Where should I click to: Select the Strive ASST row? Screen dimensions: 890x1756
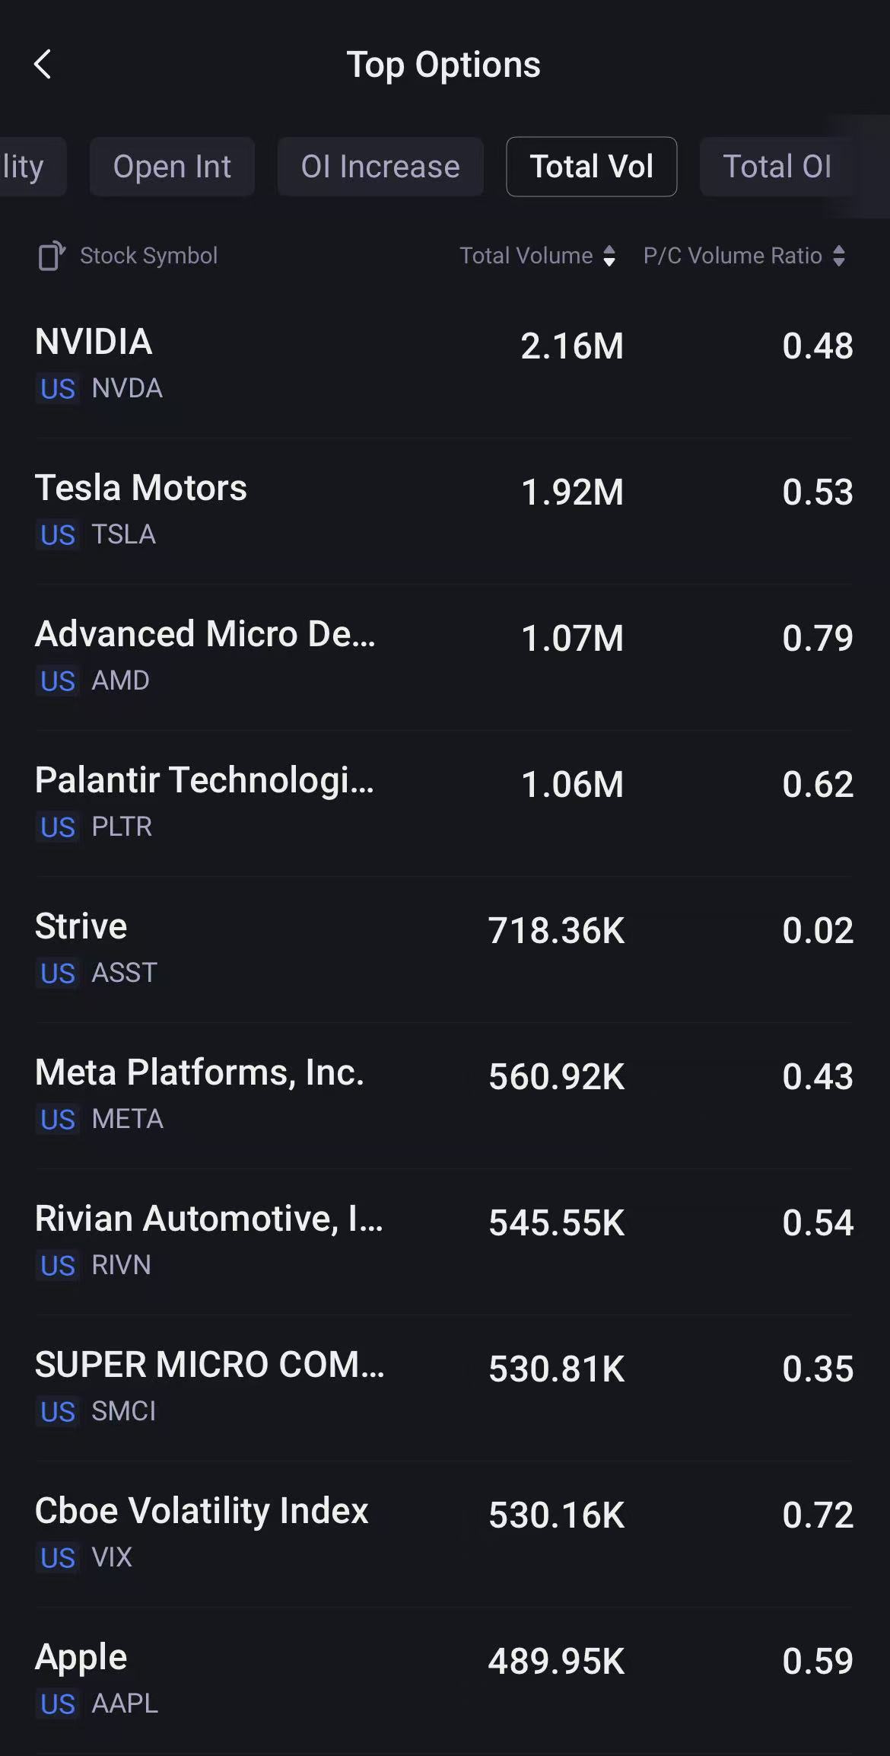[x=443, y=948]
